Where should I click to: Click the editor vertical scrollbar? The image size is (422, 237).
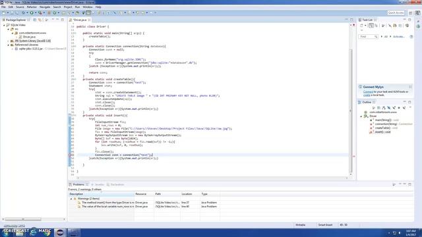[350, 110]
